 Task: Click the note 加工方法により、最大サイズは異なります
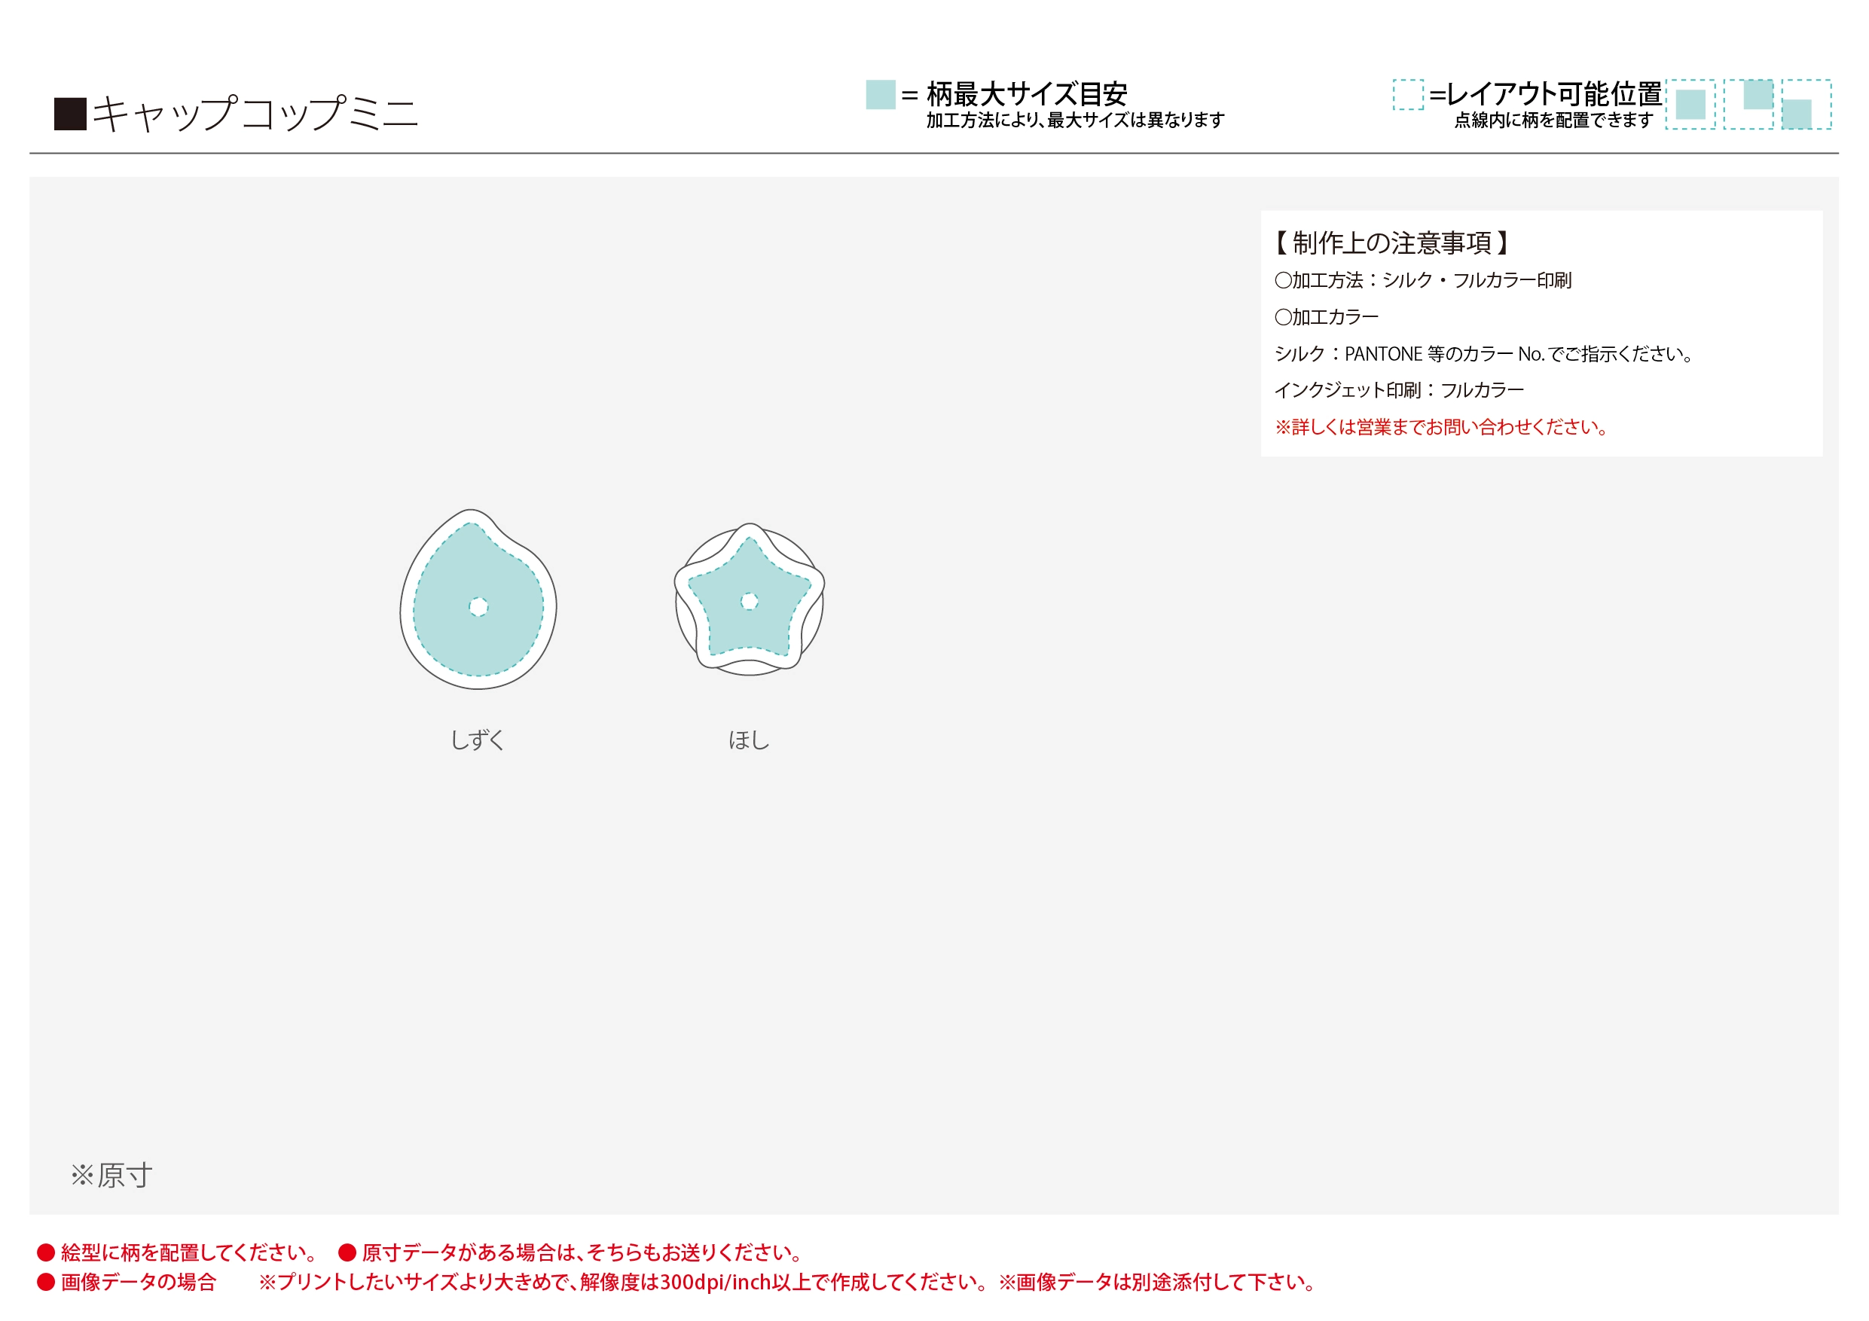[1075, 120]
